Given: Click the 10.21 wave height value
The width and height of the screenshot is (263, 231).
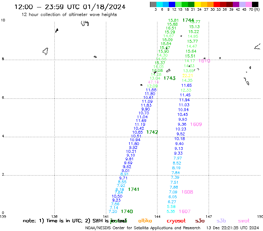Looking at the screenshot, I should coord(131,151).
